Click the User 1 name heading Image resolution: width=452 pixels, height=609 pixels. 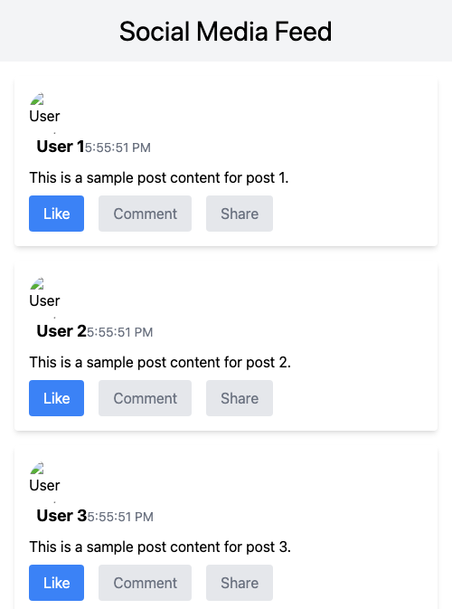click(61, 147)
